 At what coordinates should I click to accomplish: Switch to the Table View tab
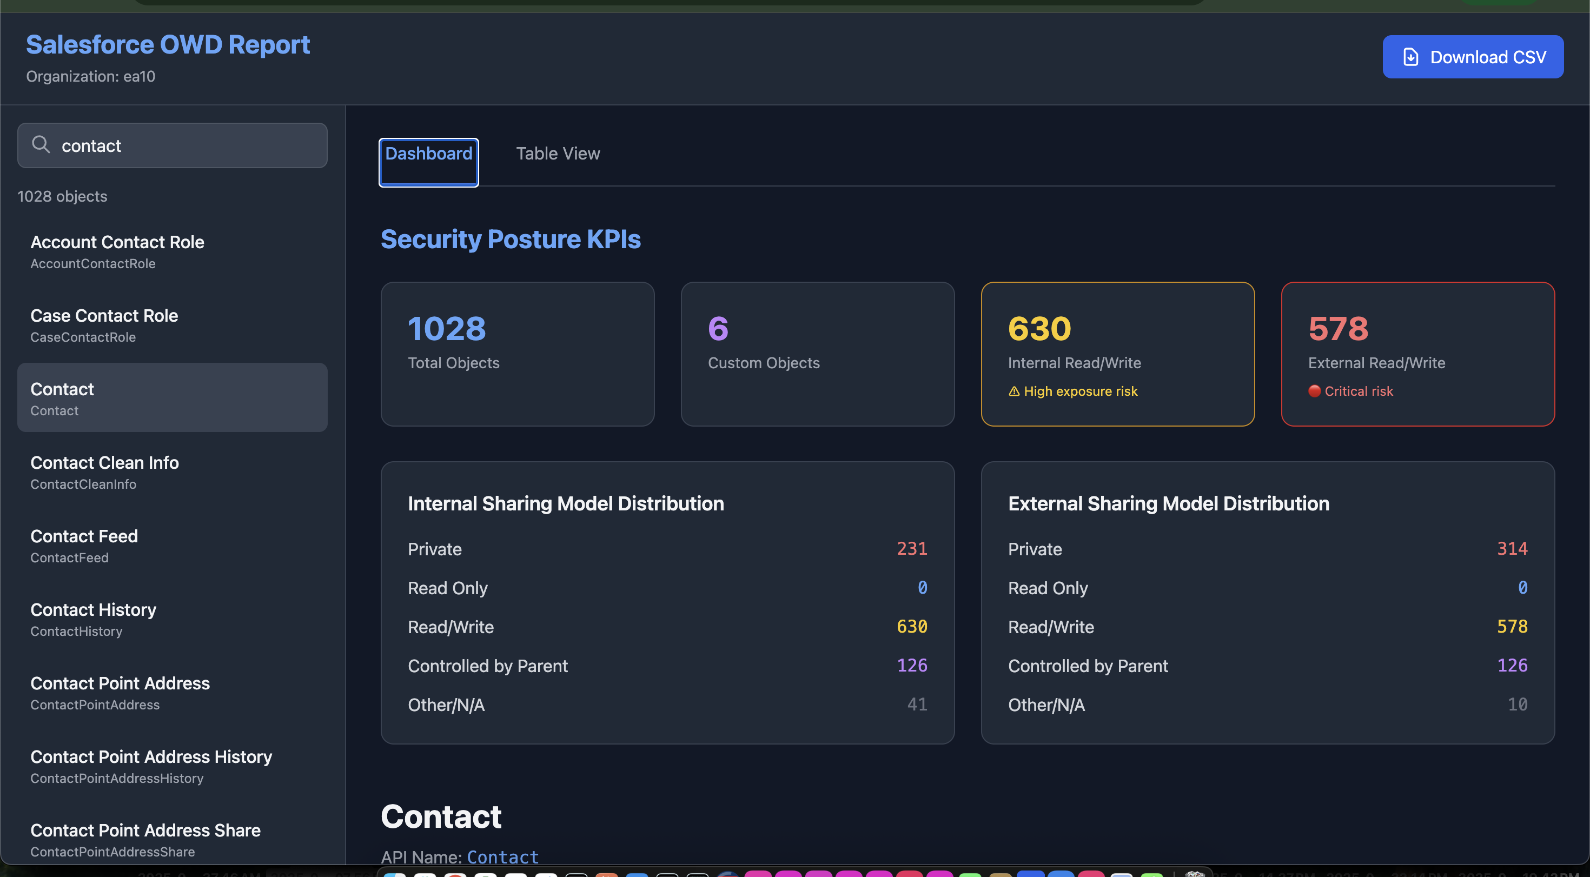558,154
